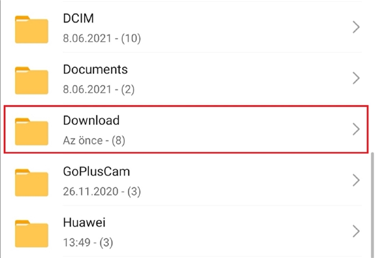Click the "13:49 - (3)" timestamp text
The height and width of the screenshot is (258, 376).
point(88,242)
